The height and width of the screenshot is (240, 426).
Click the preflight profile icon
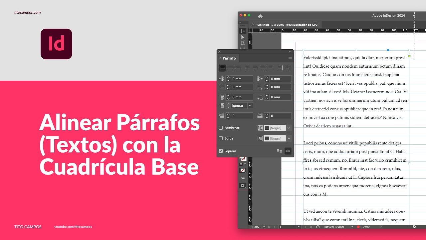[318, 227]
